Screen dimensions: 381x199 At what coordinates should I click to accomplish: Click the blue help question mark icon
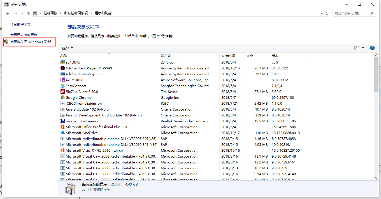(x=372, y=48)
